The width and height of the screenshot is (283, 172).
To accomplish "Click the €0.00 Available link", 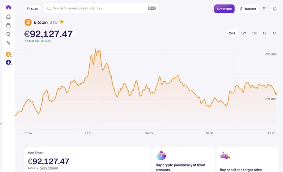I will click(x=49, y=168).
